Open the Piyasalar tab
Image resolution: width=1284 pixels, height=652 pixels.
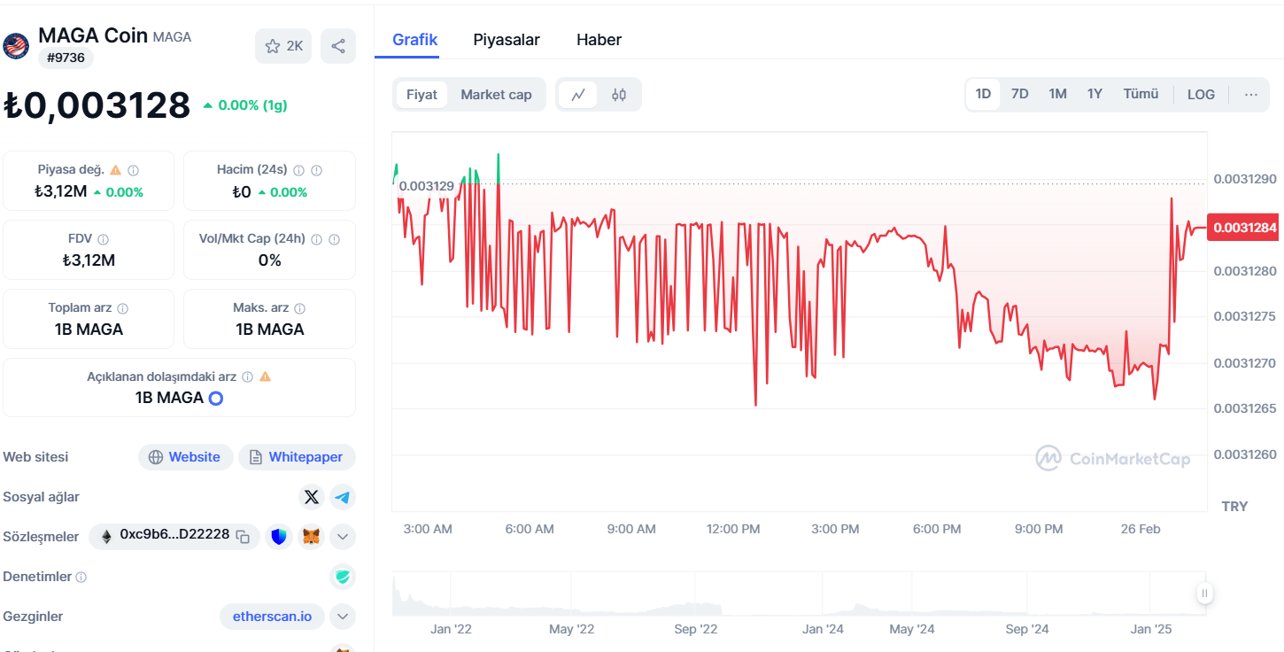point(507,40)
